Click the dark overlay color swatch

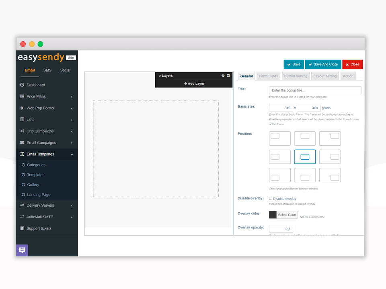pyautogui.click(x=273, y=215)
